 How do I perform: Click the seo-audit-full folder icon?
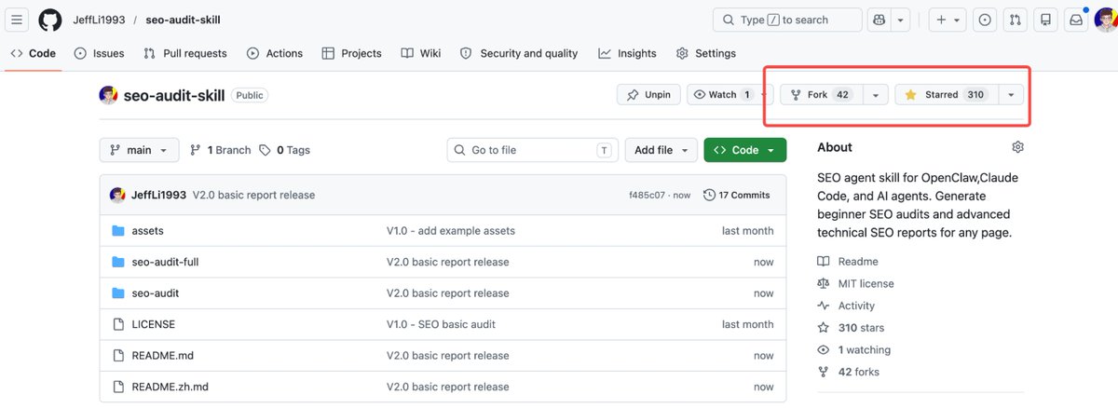pyautogui.click(x=118, y=262)
